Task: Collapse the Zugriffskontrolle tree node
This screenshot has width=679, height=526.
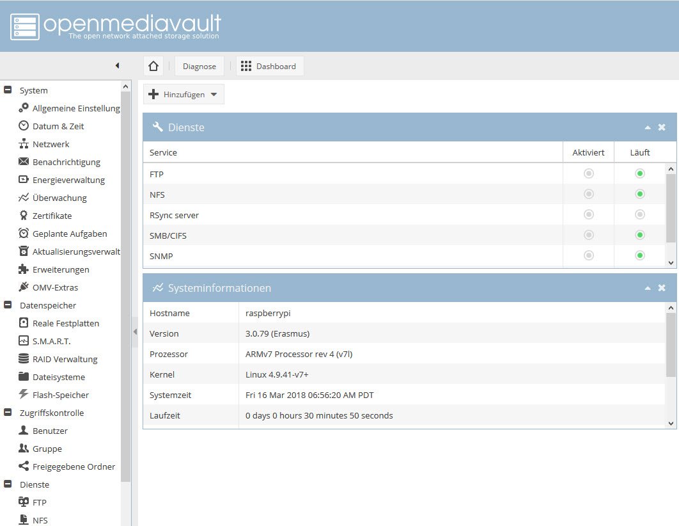Action: coord(8,412)
